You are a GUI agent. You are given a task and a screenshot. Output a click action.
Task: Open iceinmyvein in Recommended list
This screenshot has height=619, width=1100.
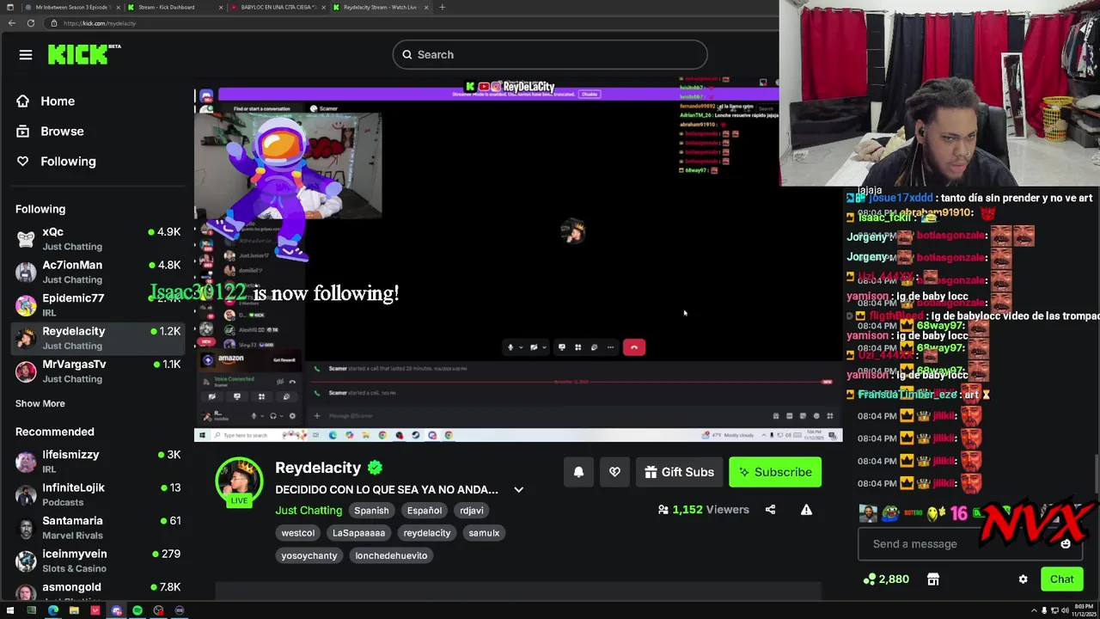pos(98,561)
